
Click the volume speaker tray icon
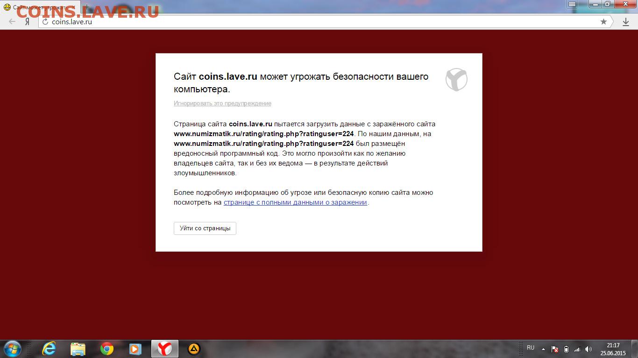(588, 349)
